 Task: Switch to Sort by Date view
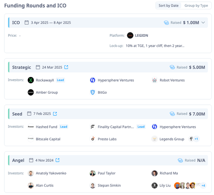[169, 6]
